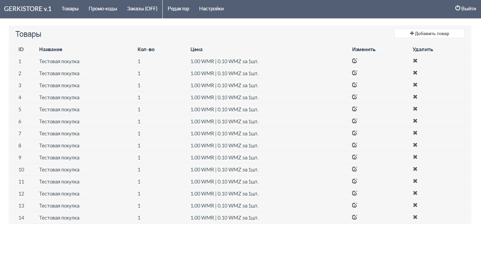Open edit for product ID 10
The height and width of the screenshot is (263, 481).
click(x=354, y=169)
